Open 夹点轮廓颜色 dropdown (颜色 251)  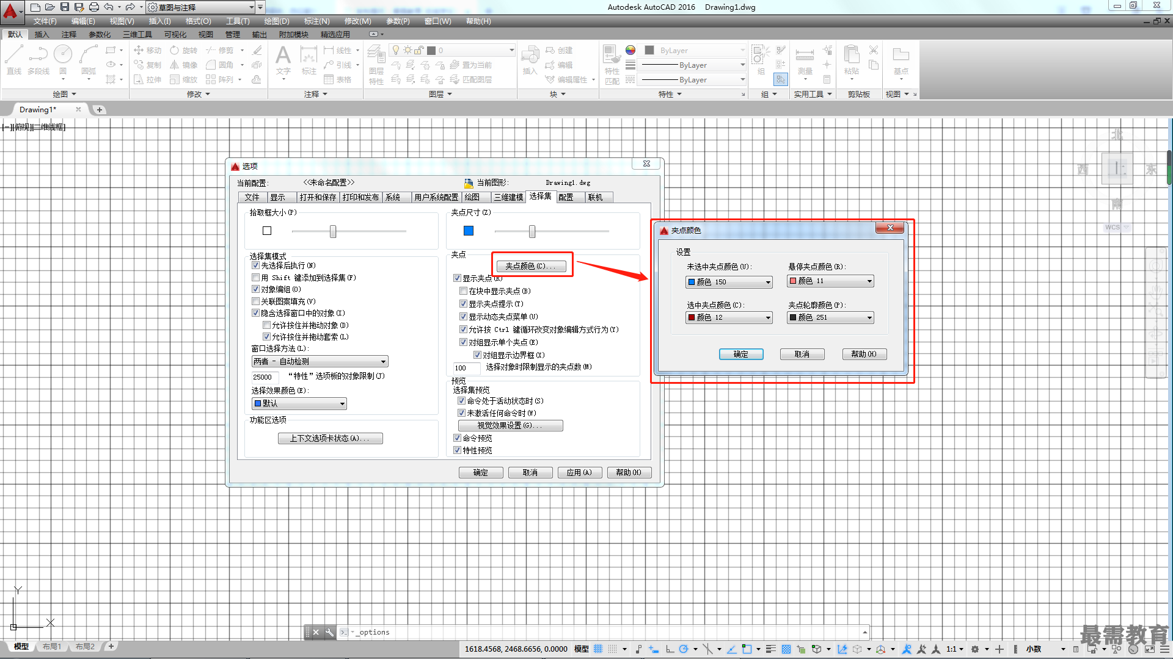coord(830,317)
